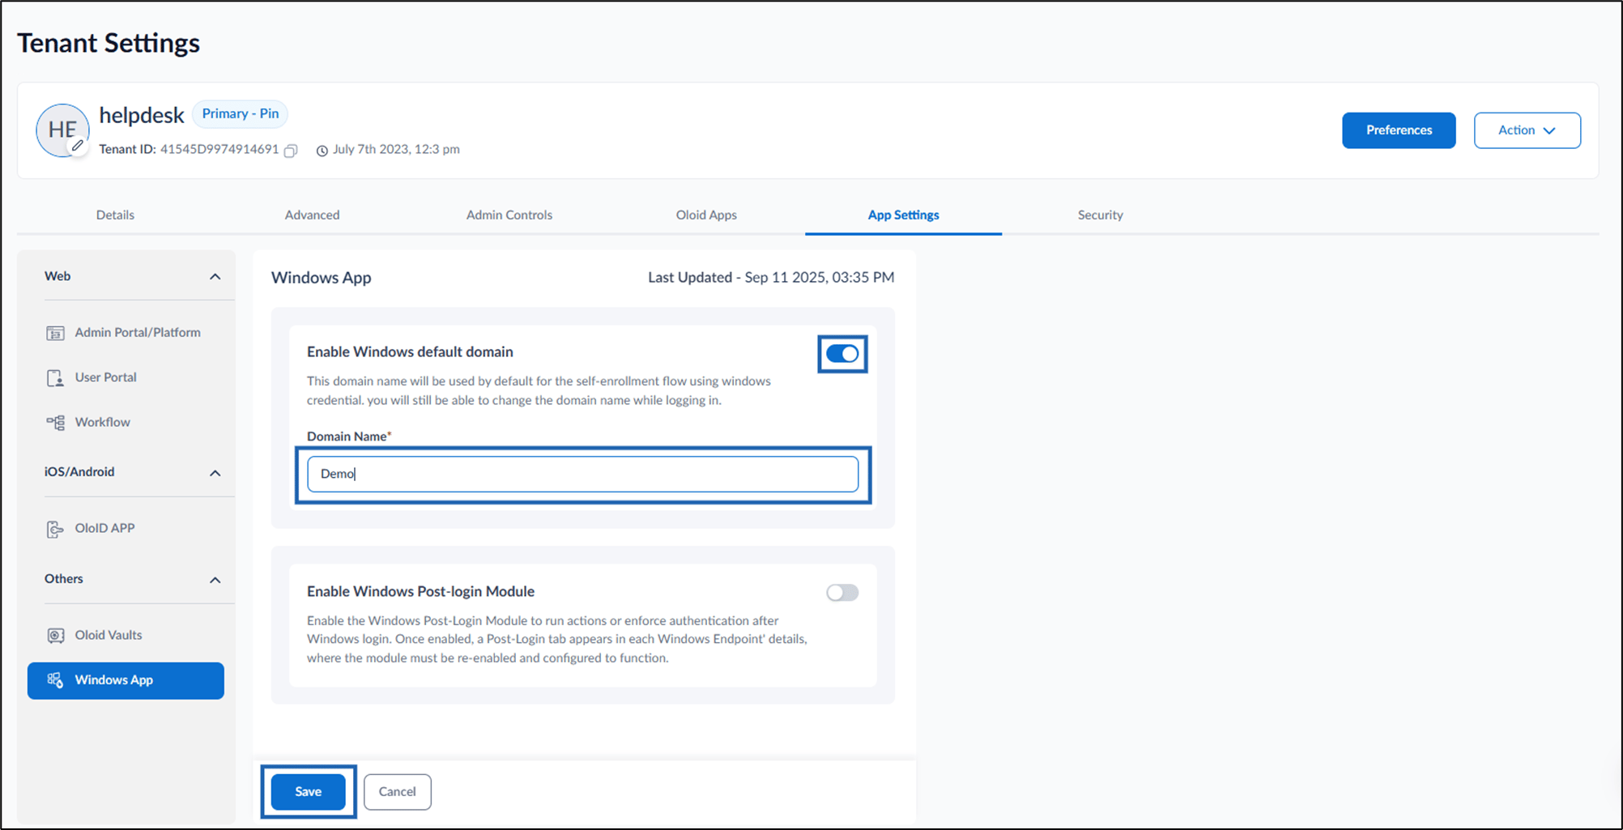Image resolution: width=1623 pixels, height=830 pixels.
Task: Click the Admin Portal/Platform sidebar icon
Action: coord(55,333)
